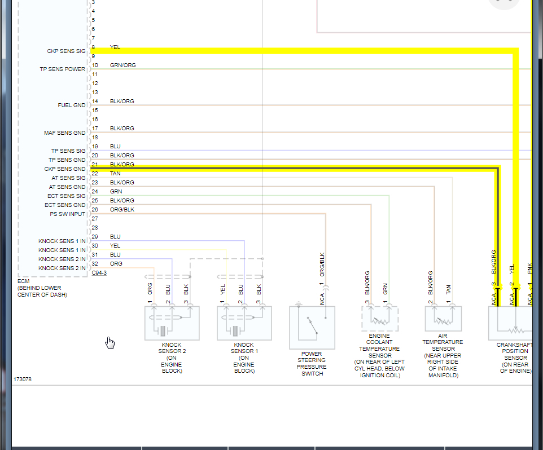Image resolution: width=543 pixels, height=450 pixels.
Task: Click the TP SENS SIG pin label
Action: tap(68, 151)
